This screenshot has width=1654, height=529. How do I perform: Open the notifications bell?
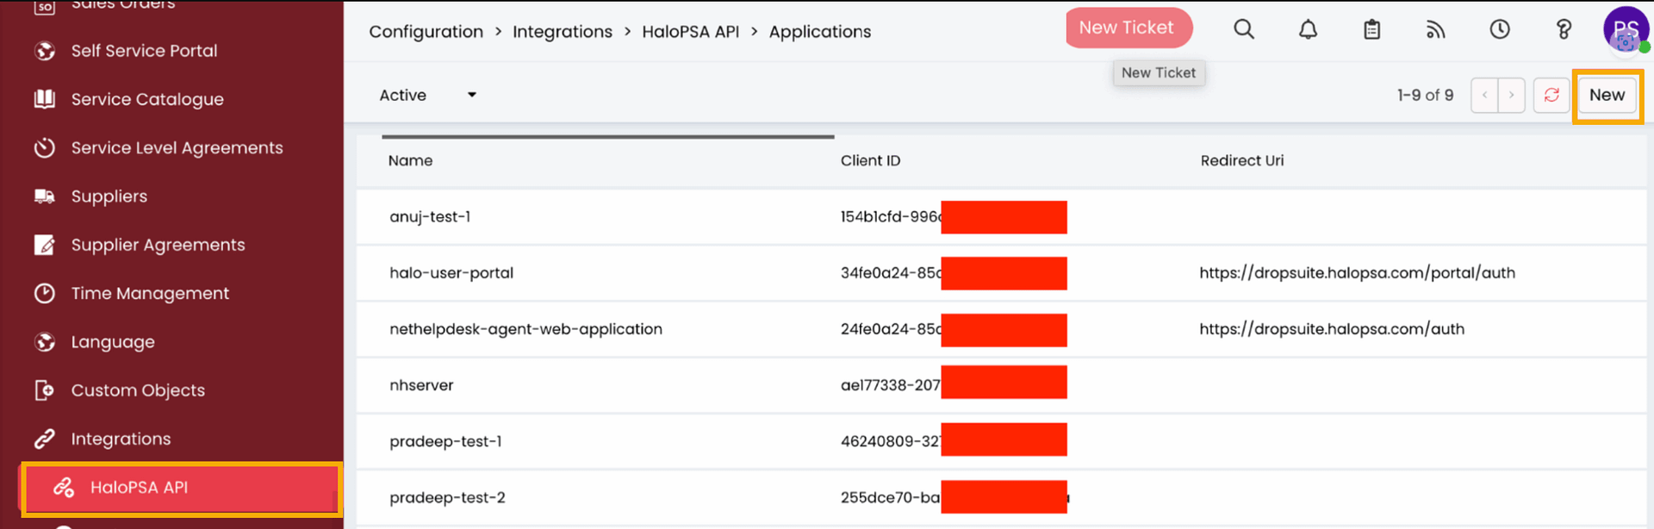pyautogui.click(x=1308, y=29)
